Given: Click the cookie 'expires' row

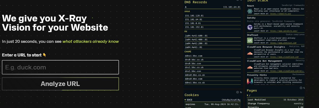Looking at the screenshot, I should click(213, 104).
